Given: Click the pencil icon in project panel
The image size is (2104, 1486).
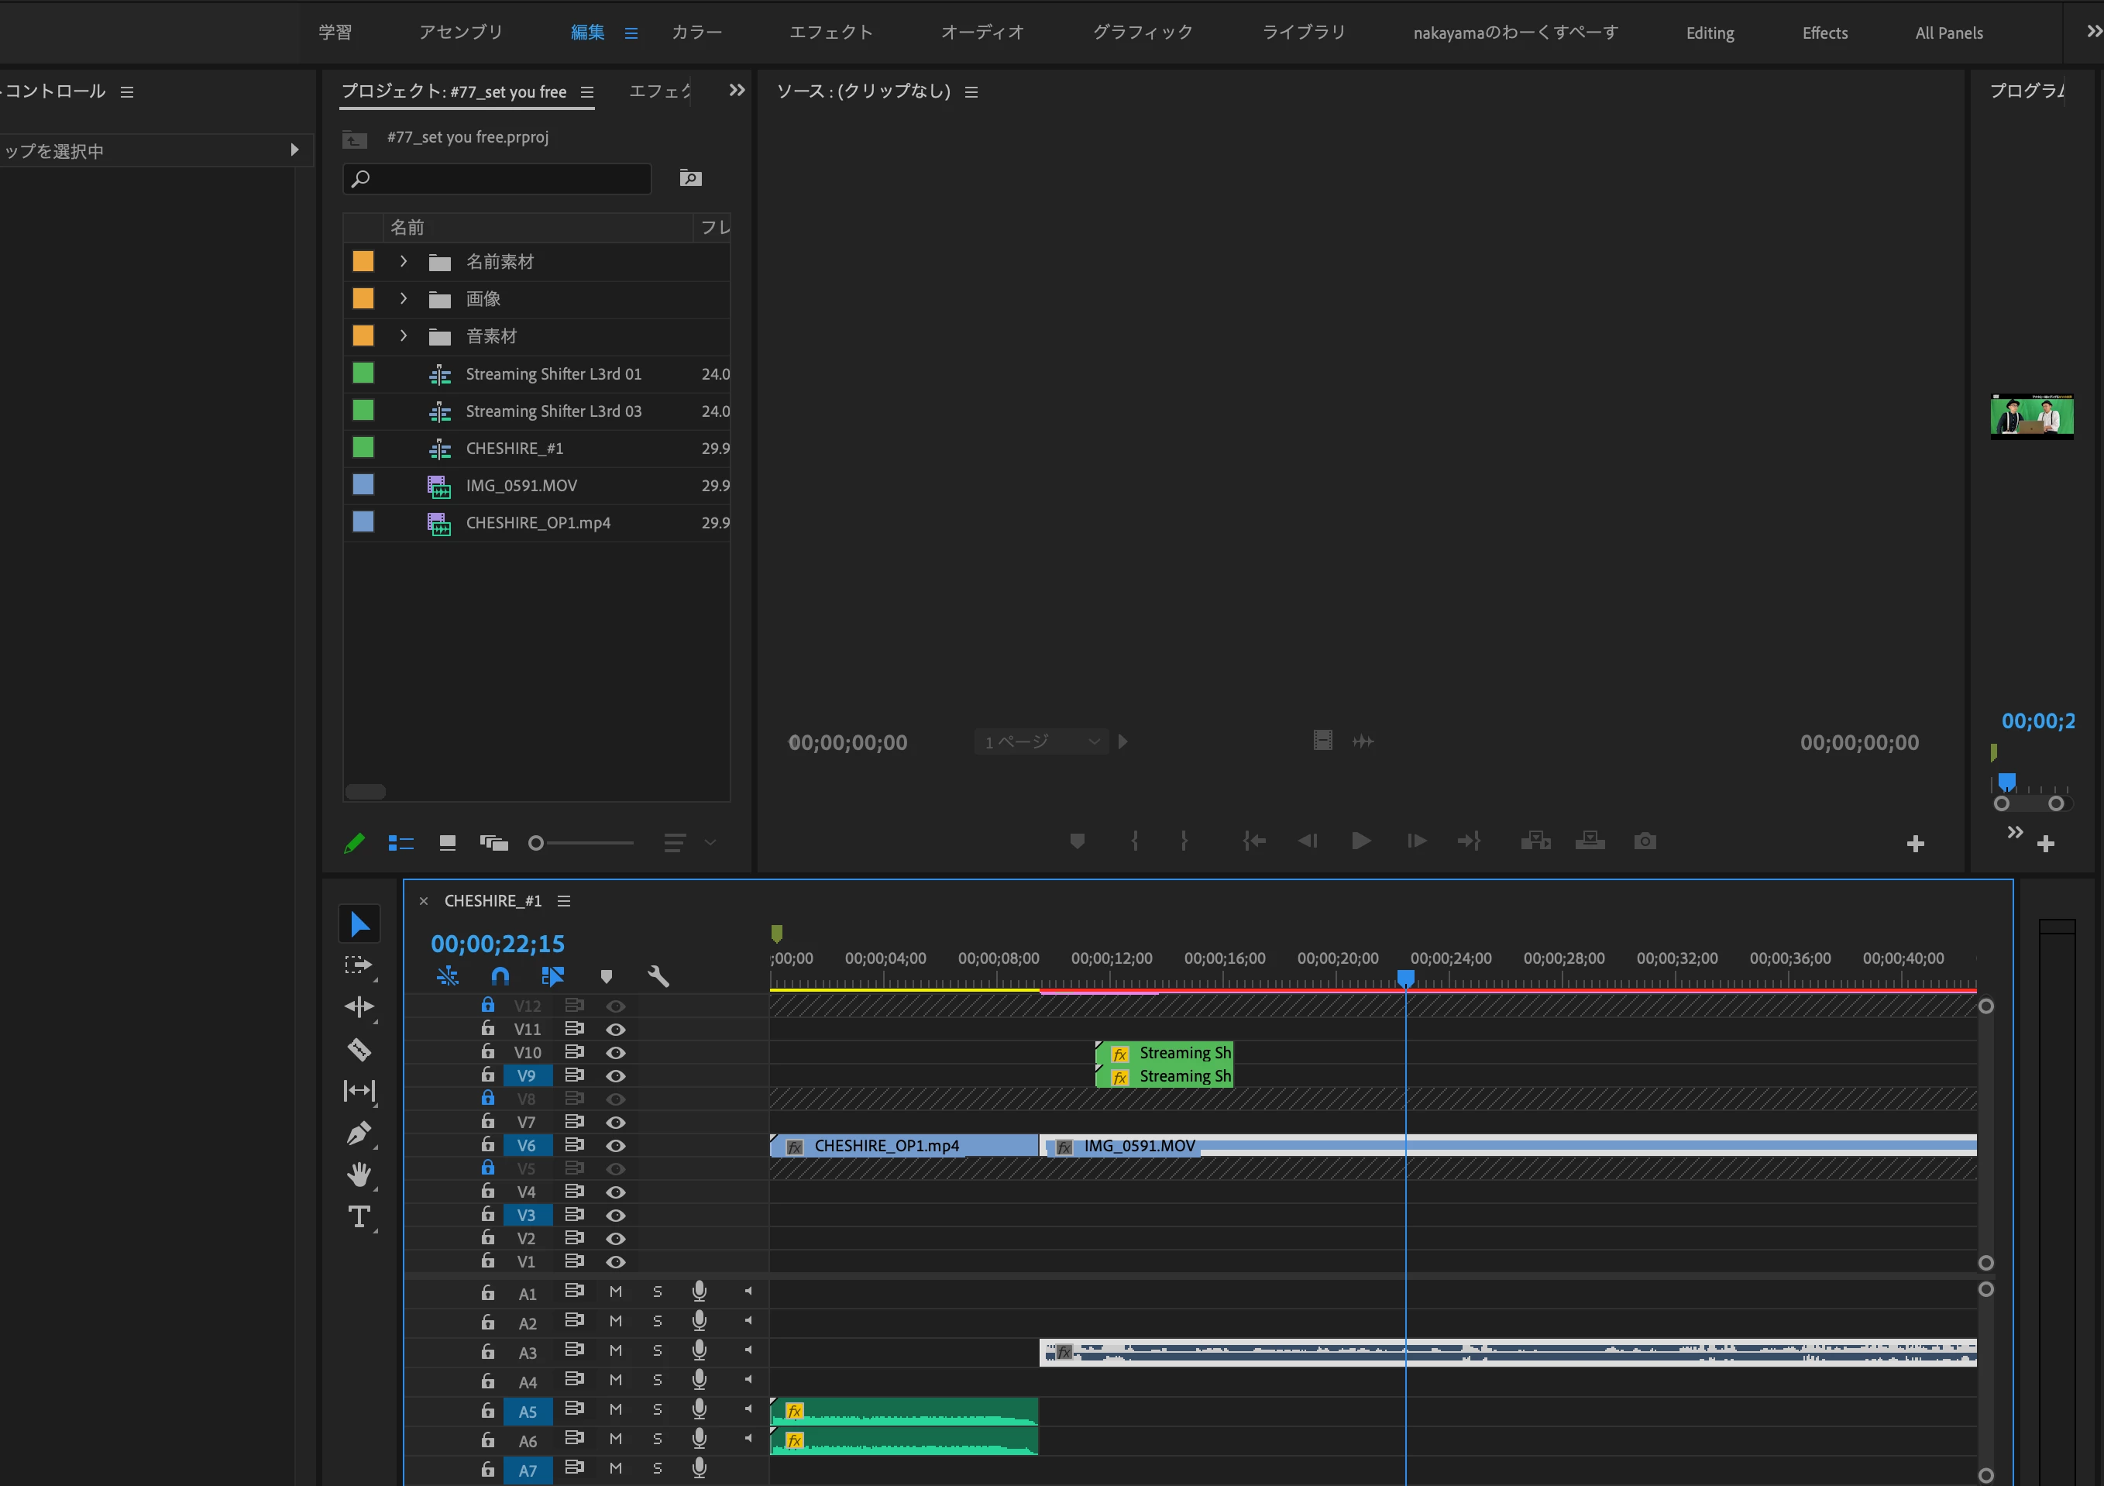Looking at the screenshot, I should 355,842.
